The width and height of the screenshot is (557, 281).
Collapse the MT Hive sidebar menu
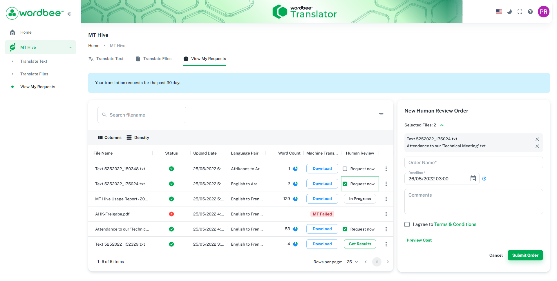coord(70,47)
